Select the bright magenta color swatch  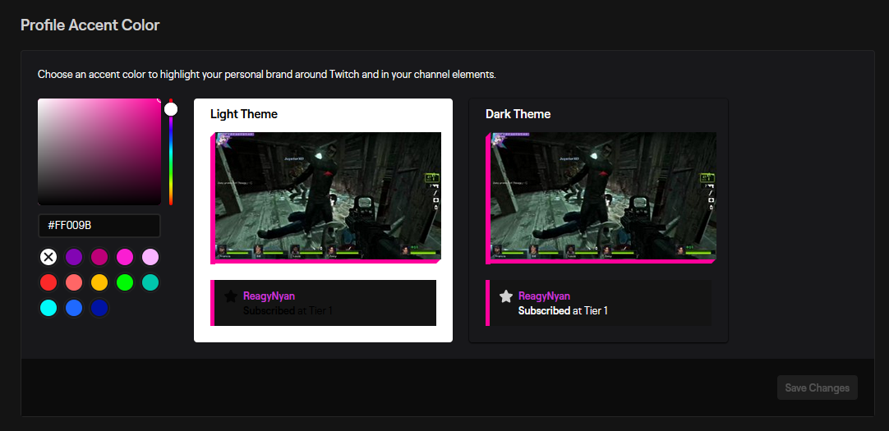125,257
